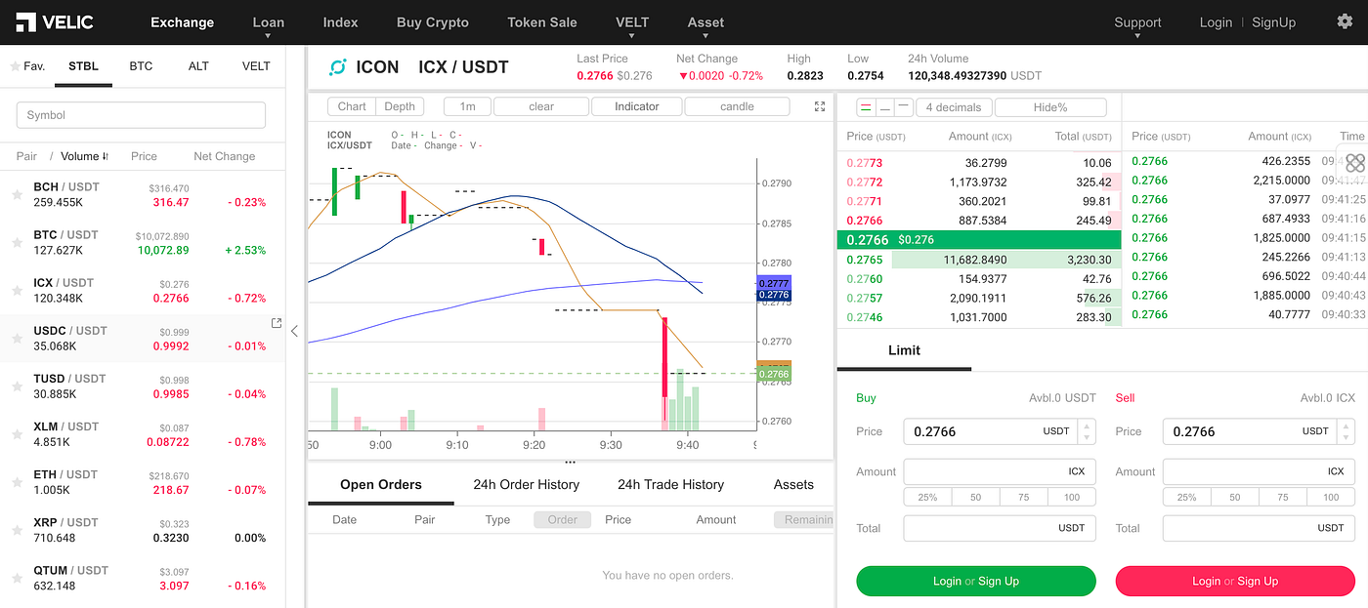Select the Limit order tab
Screen dimensions: 1368x608
click(904, 350)
